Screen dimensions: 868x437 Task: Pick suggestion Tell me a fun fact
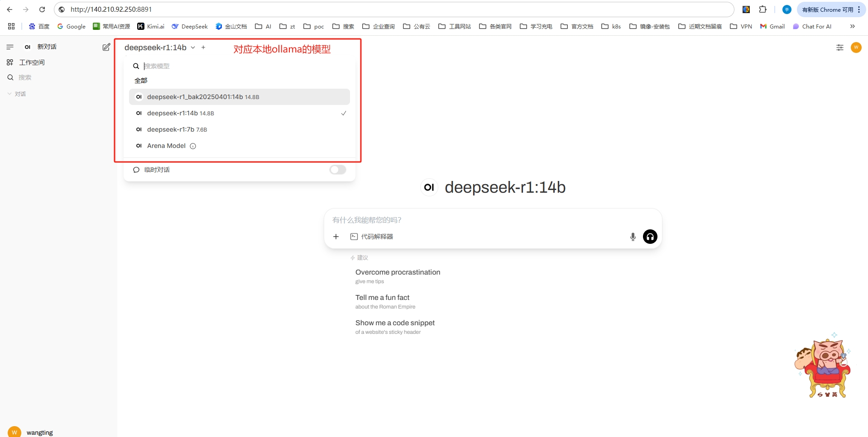tap(385, 301)
